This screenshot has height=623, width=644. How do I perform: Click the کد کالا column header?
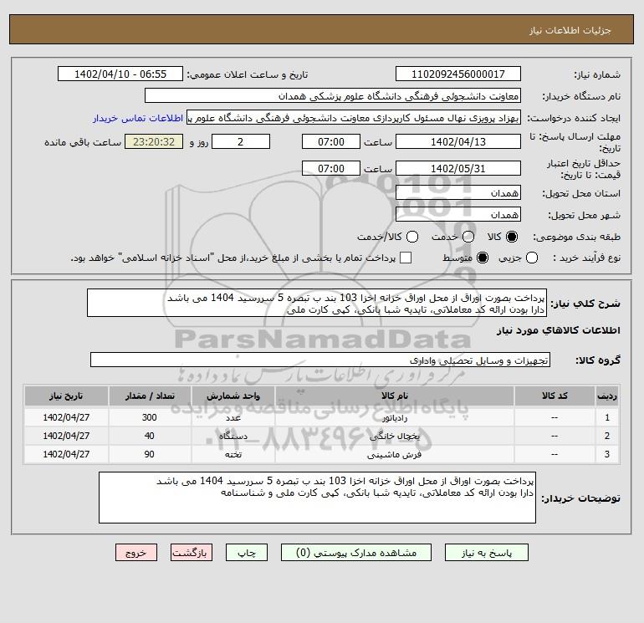click(555, 396)
